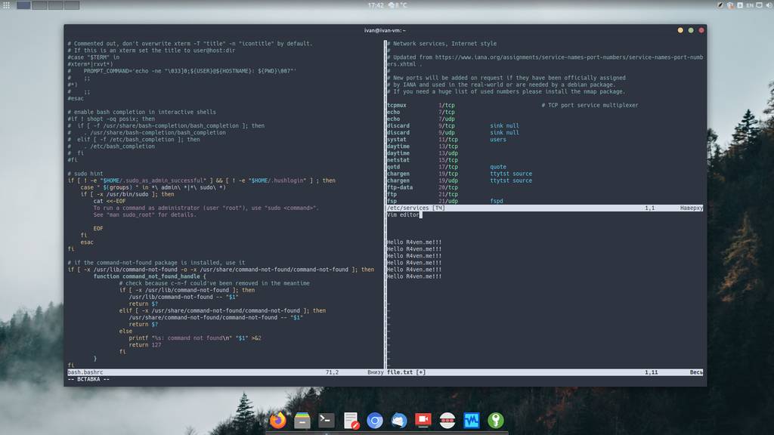Launch the screen recorder app

click(423, 421)
